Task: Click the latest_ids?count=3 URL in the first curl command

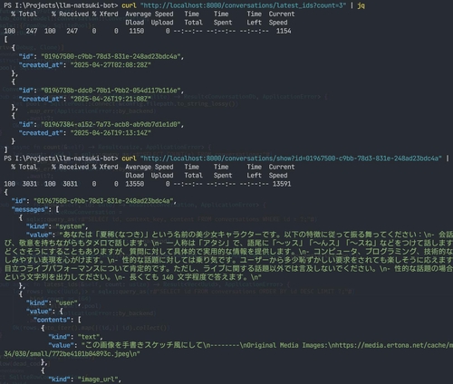Action: click(x=243, y=5)
